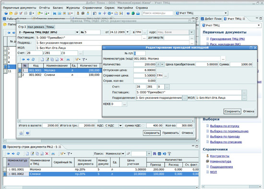The image size is (264, 189).
Task: Open НДС: С НДС dropdown
Action: pyautogui.click(x=120, y=126)
